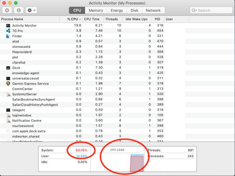Screen dimensions: 235x176
Task: Click CPU time 7.30 in Dock row
Action: point(99,67)
